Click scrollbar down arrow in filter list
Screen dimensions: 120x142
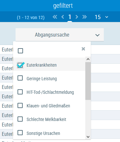point(88,137)
